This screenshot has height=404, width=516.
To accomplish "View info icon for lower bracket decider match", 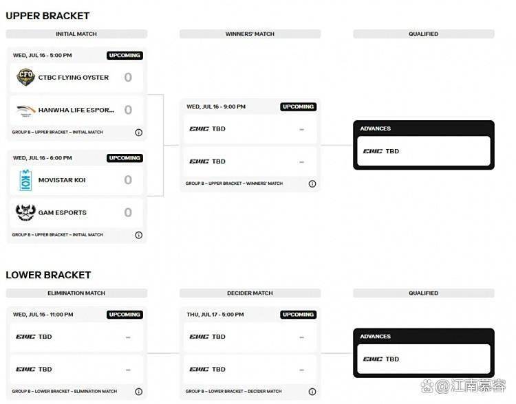I will coord(312,392).
